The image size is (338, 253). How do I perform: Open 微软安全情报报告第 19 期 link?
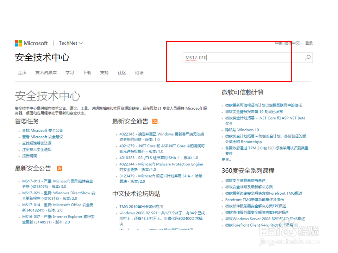pyautogui.click(x=254, y=112)
